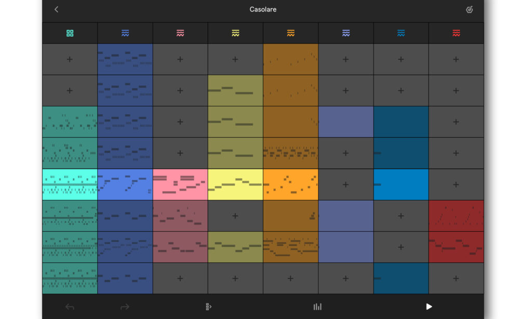Viewport: 532px width, 319px height.
Task: Open the scene launch icon in bottom bar
Action: 208,307
